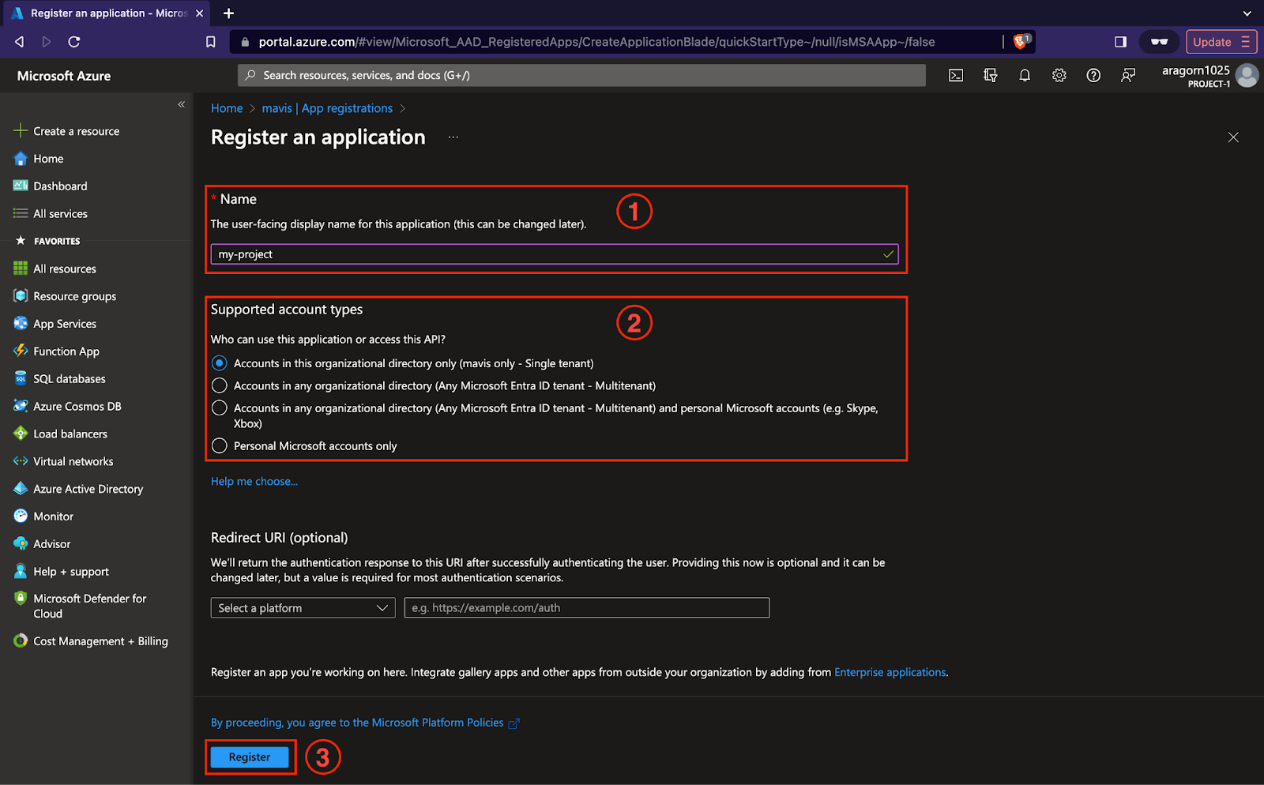
Task: Bookmark this page in the browser
Action: pyautogui.click(x=211, y=42)
